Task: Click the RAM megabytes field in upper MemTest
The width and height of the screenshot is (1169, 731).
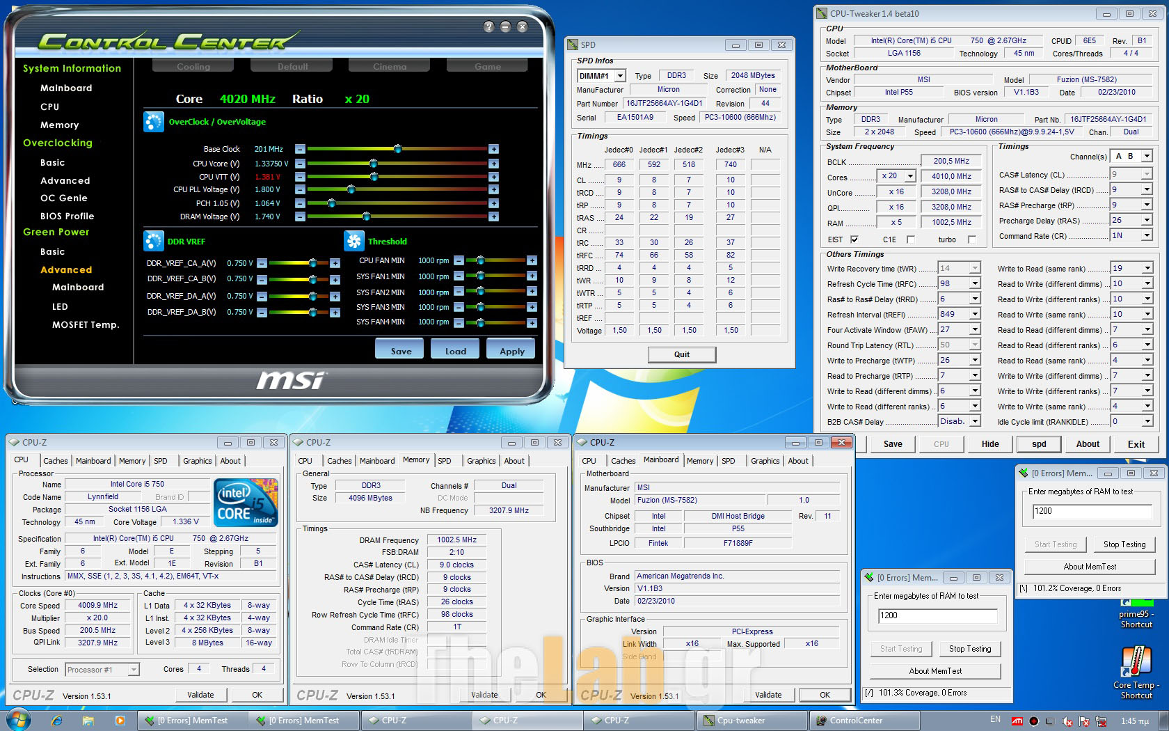Action: [x=1092, y=511]
